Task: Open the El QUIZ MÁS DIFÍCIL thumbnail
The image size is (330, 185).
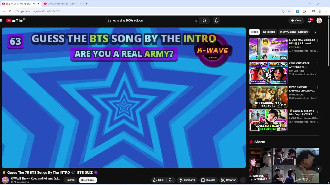Action: click(x=268, y=49)
